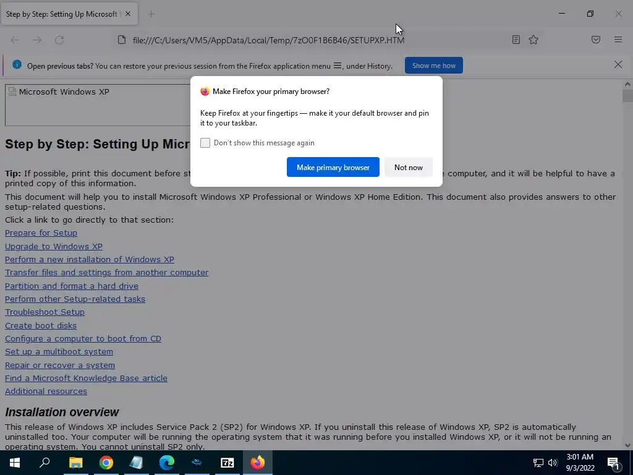Click the info icon in notification bar
633x475 pixels.
click(17, 64)
